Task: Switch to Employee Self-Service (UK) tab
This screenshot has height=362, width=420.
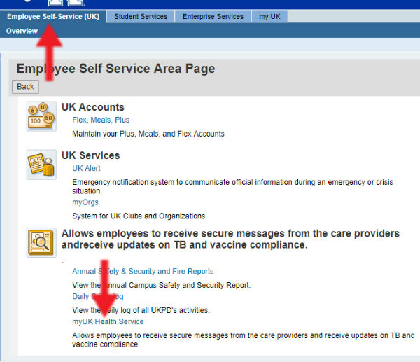Action: pyautogui.click(x=53, y=16)
